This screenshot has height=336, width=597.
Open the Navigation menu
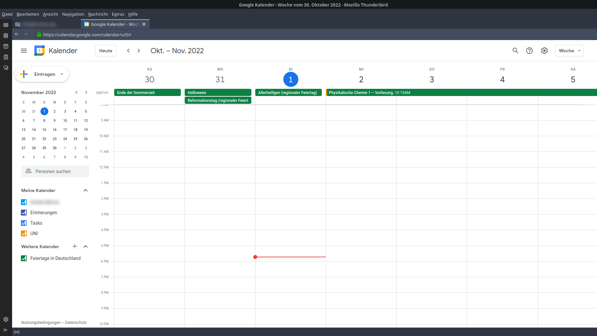(73, 14)
